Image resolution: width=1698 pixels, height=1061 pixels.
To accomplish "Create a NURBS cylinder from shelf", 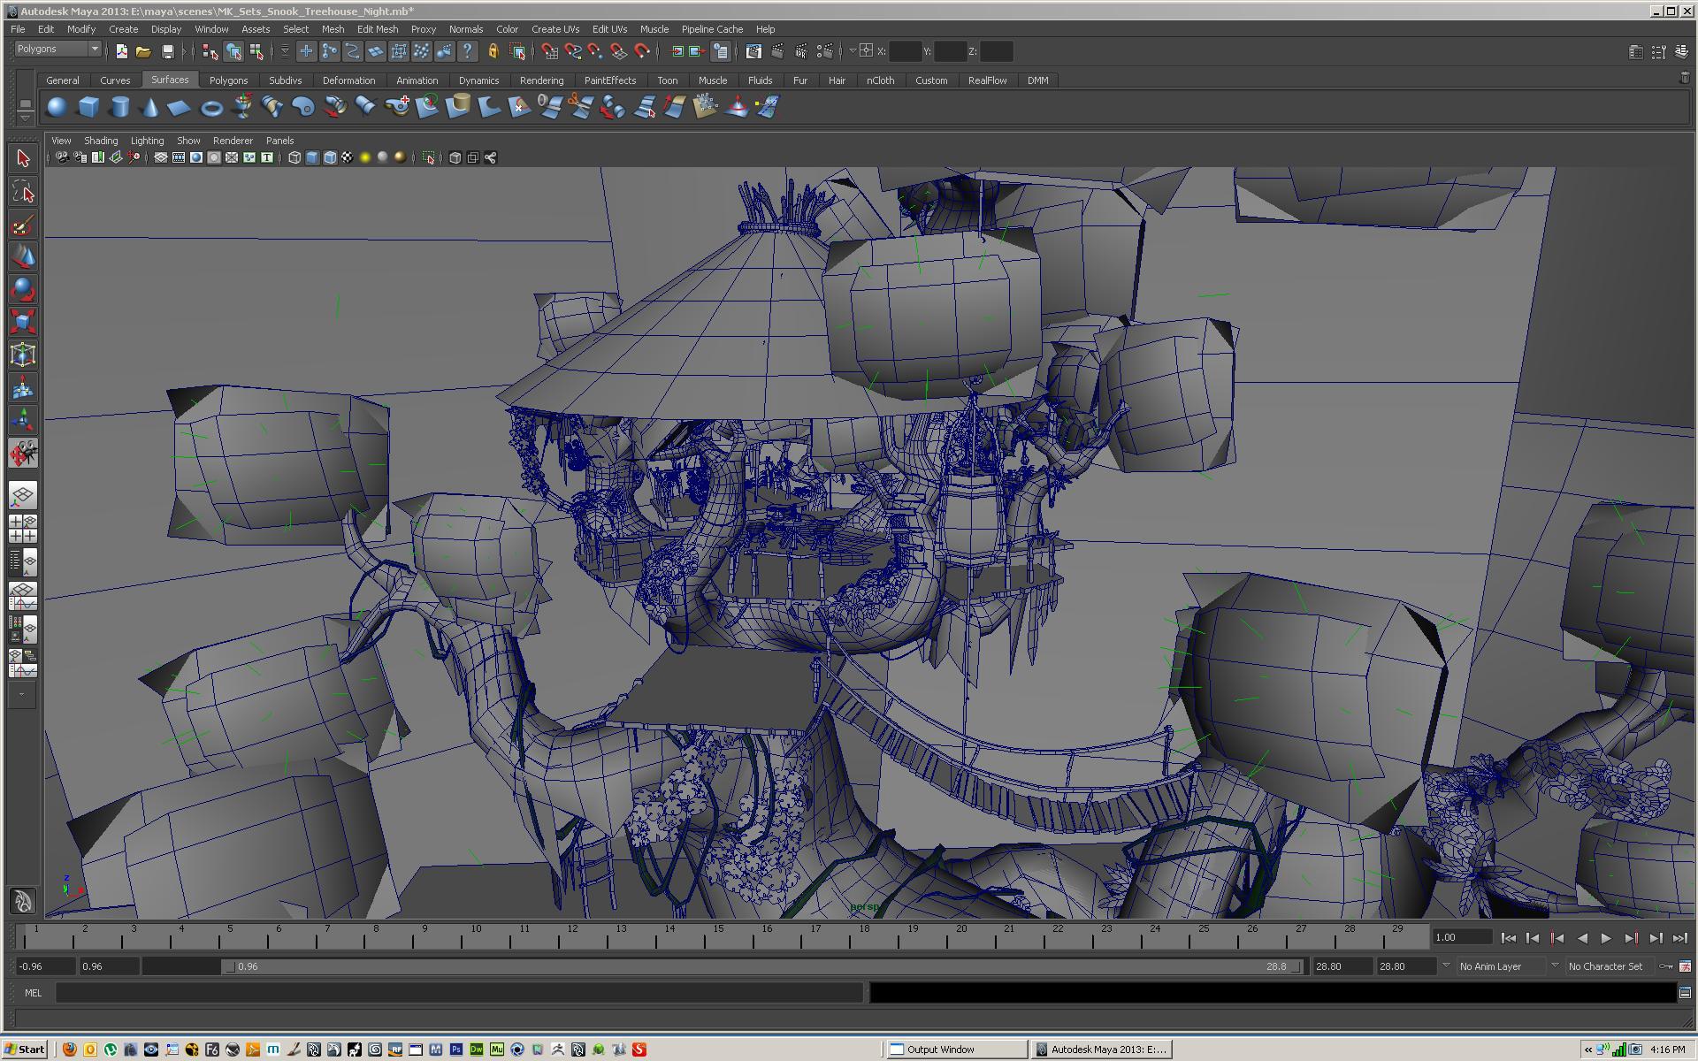I will tap(119, 107).
